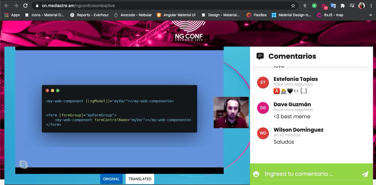Viewport: 376px width, 185px height.
Task: Click the NG CONF Colombia 2020 logo
Action: (189, 31)
